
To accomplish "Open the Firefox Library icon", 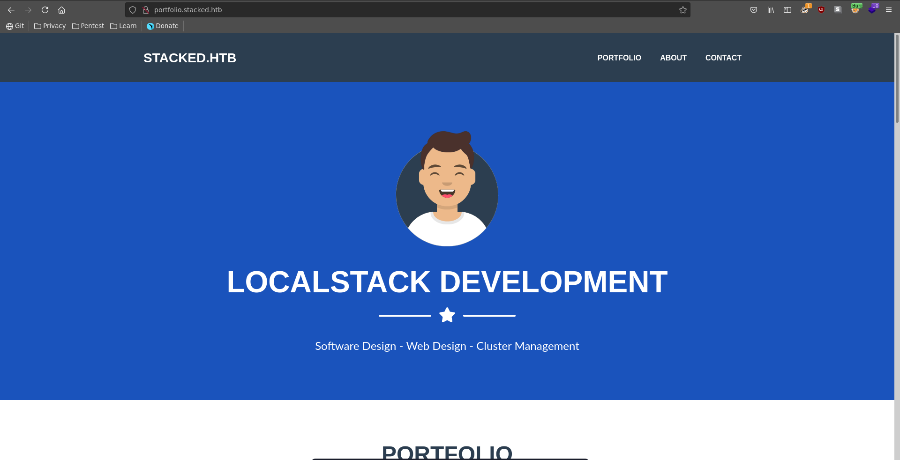I will pos(771,10).
